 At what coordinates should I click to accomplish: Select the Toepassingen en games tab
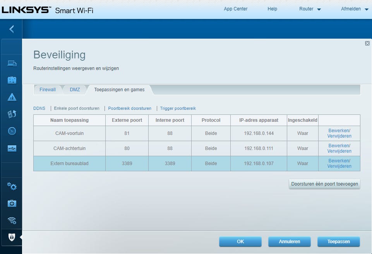point(119,90)
